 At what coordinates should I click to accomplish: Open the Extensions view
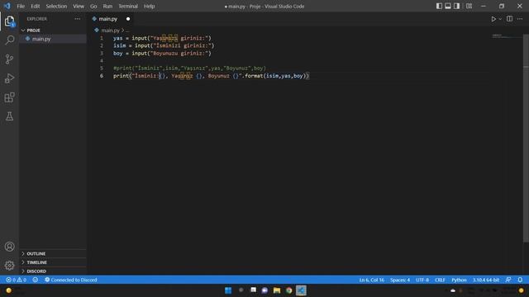[9, 97]
